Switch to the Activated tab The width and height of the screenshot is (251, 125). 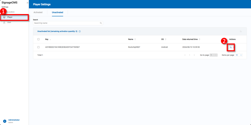point(38,12)
